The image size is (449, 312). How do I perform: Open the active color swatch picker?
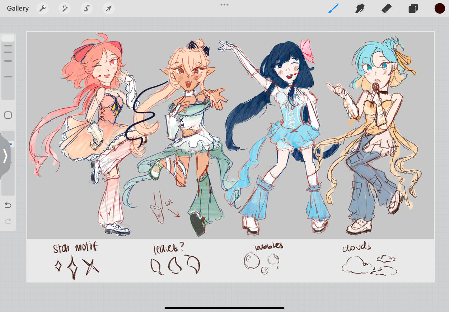(x=440, y=8)
